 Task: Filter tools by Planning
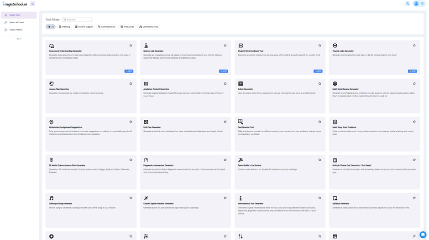click(x=64, y=27)
